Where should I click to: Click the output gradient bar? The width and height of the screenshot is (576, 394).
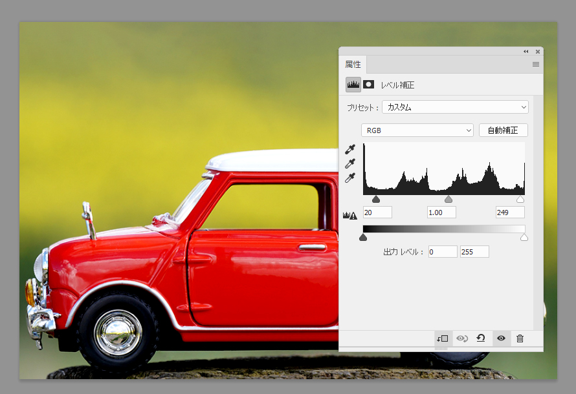[444, 229]
